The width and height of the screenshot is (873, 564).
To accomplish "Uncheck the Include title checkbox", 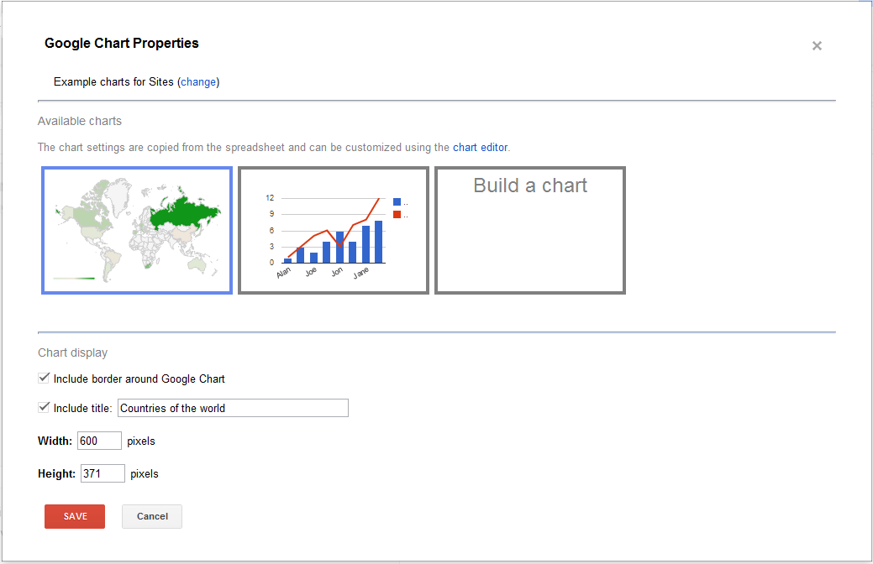I will pyautogui.click(x=45, y=408).
